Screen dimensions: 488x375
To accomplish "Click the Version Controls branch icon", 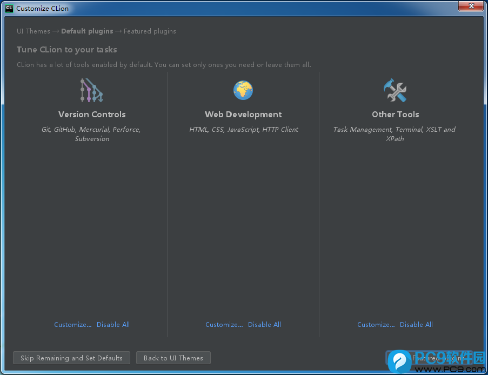I will tap(91, 90).
